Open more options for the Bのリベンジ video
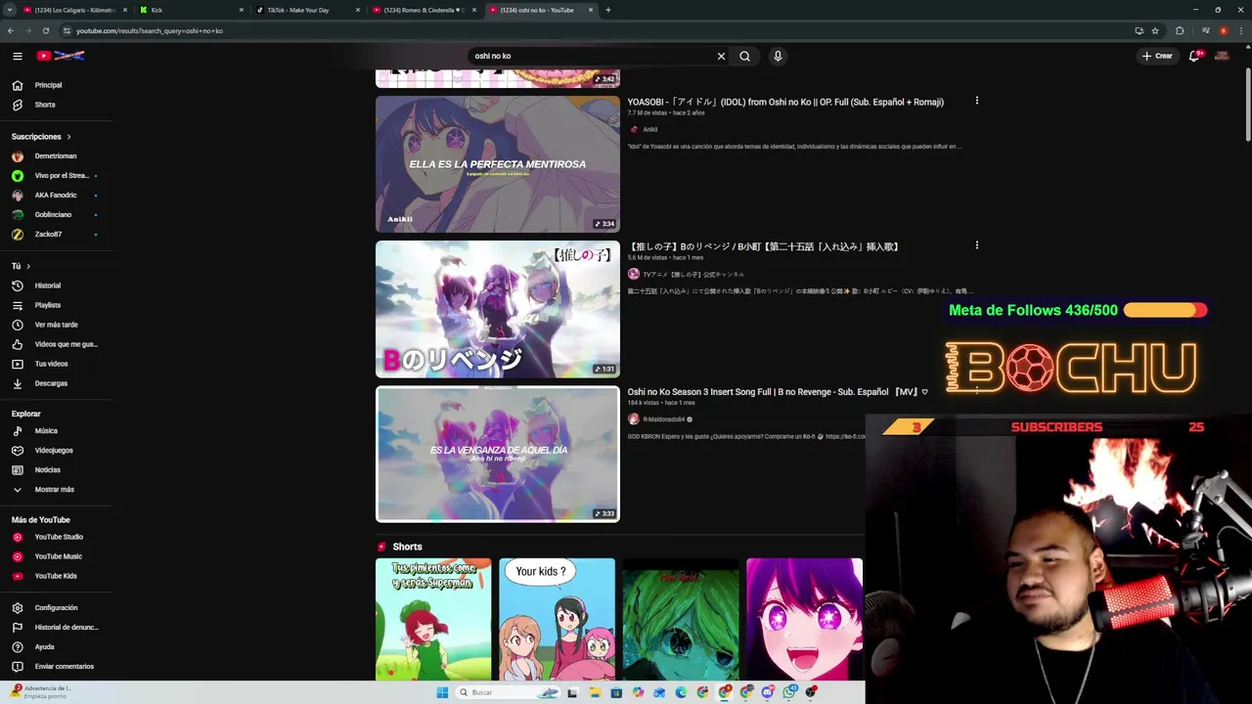The image size is (1252, 704). [x=976, y=245]
